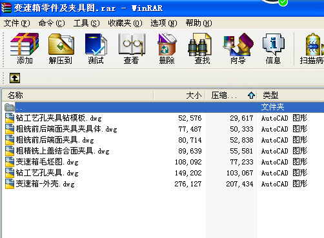The width and height of the screenshot is (324, 238).
Task: Click the file icon of 粗铣前后端面夹具夹具体.dwg
Action: tap(10, 129)
